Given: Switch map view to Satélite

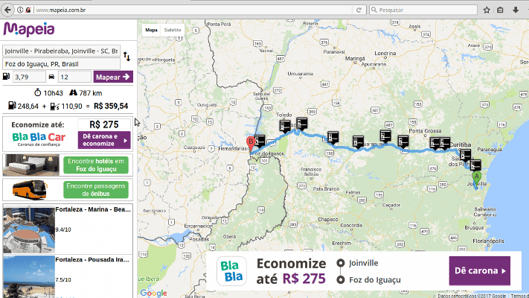Looking at the screenshot, I should coord(173,30).
